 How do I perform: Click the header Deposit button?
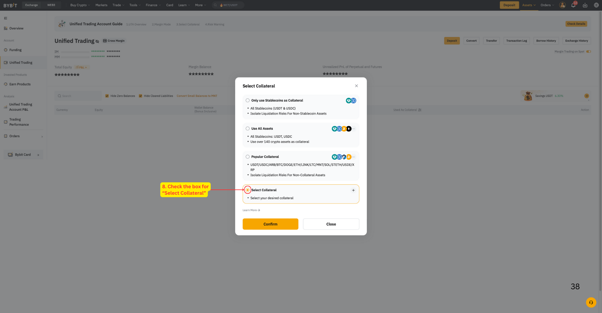509,5
